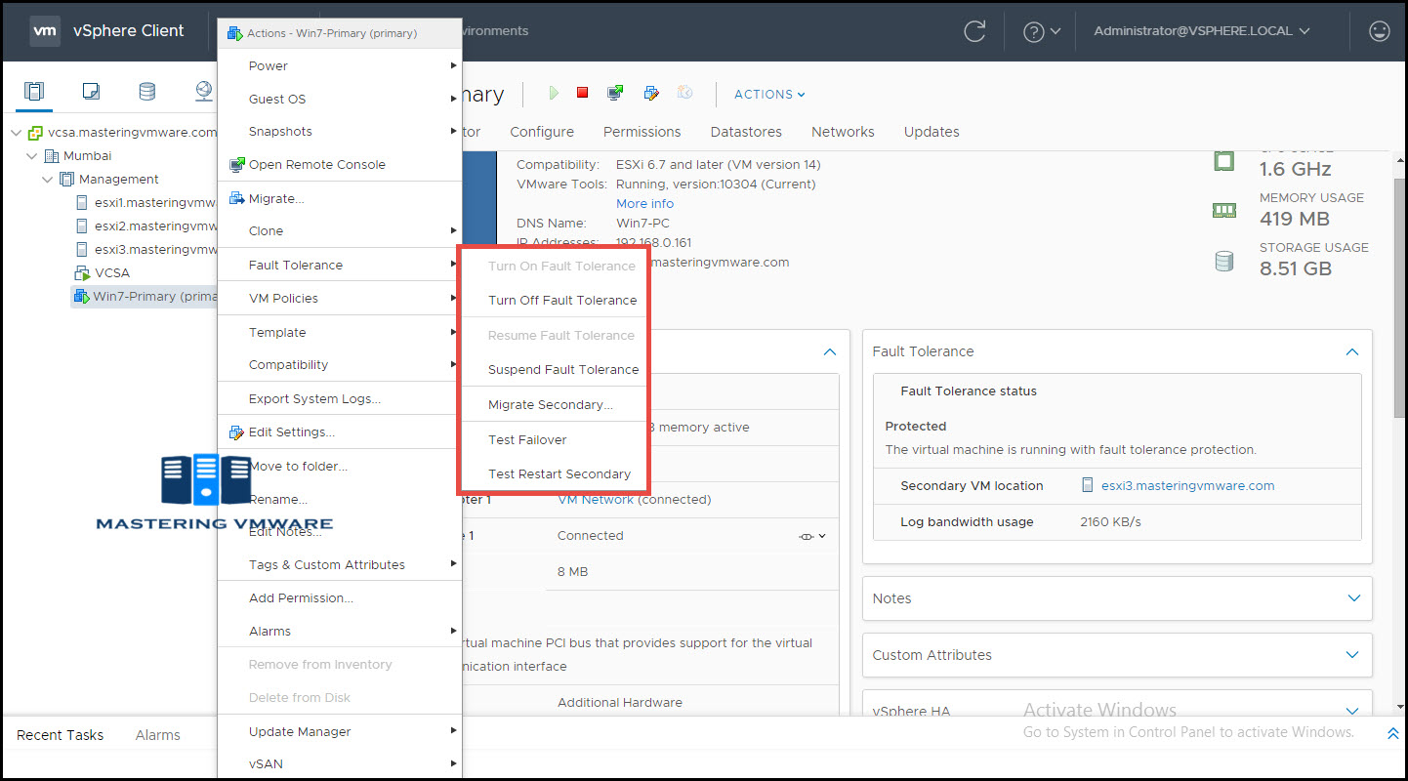Click the refresh icon in top bar
The image size is (1408, 781).
click(x=974, y=31)
